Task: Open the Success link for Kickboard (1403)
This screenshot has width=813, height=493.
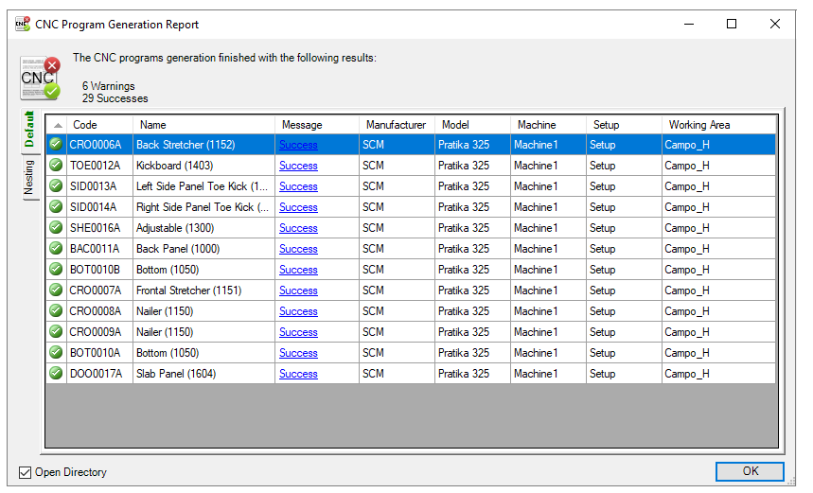Action: pos(298,166)
